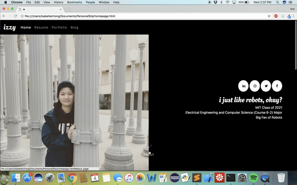Open Chrome's three-dot menu
This screenshot has height=185, width=297.
pos(294,16)
